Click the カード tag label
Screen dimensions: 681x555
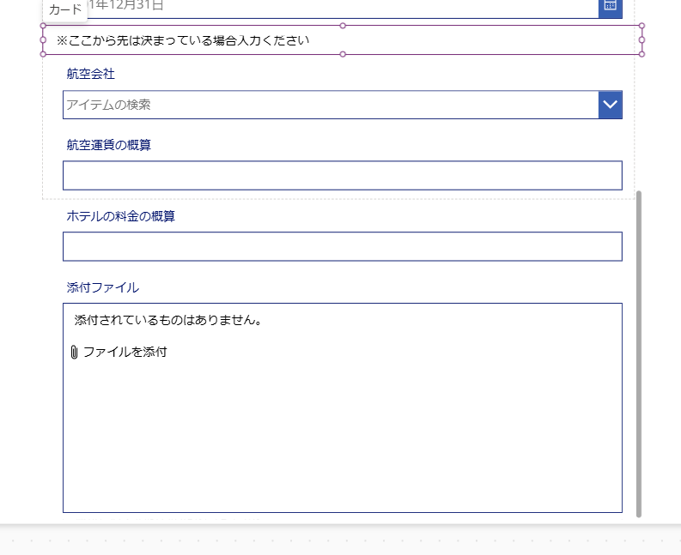65,9
